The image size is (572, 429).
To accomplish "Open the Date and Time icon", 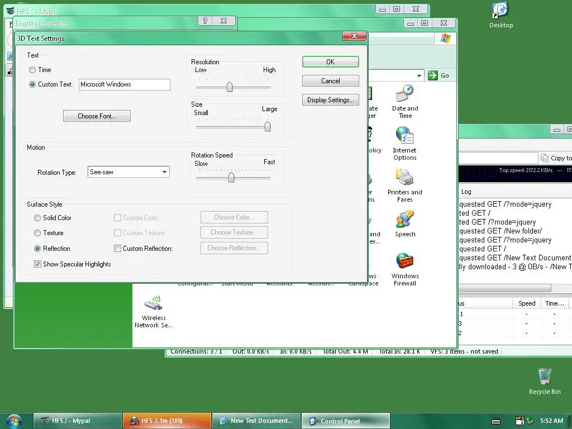I will (404, 102).
